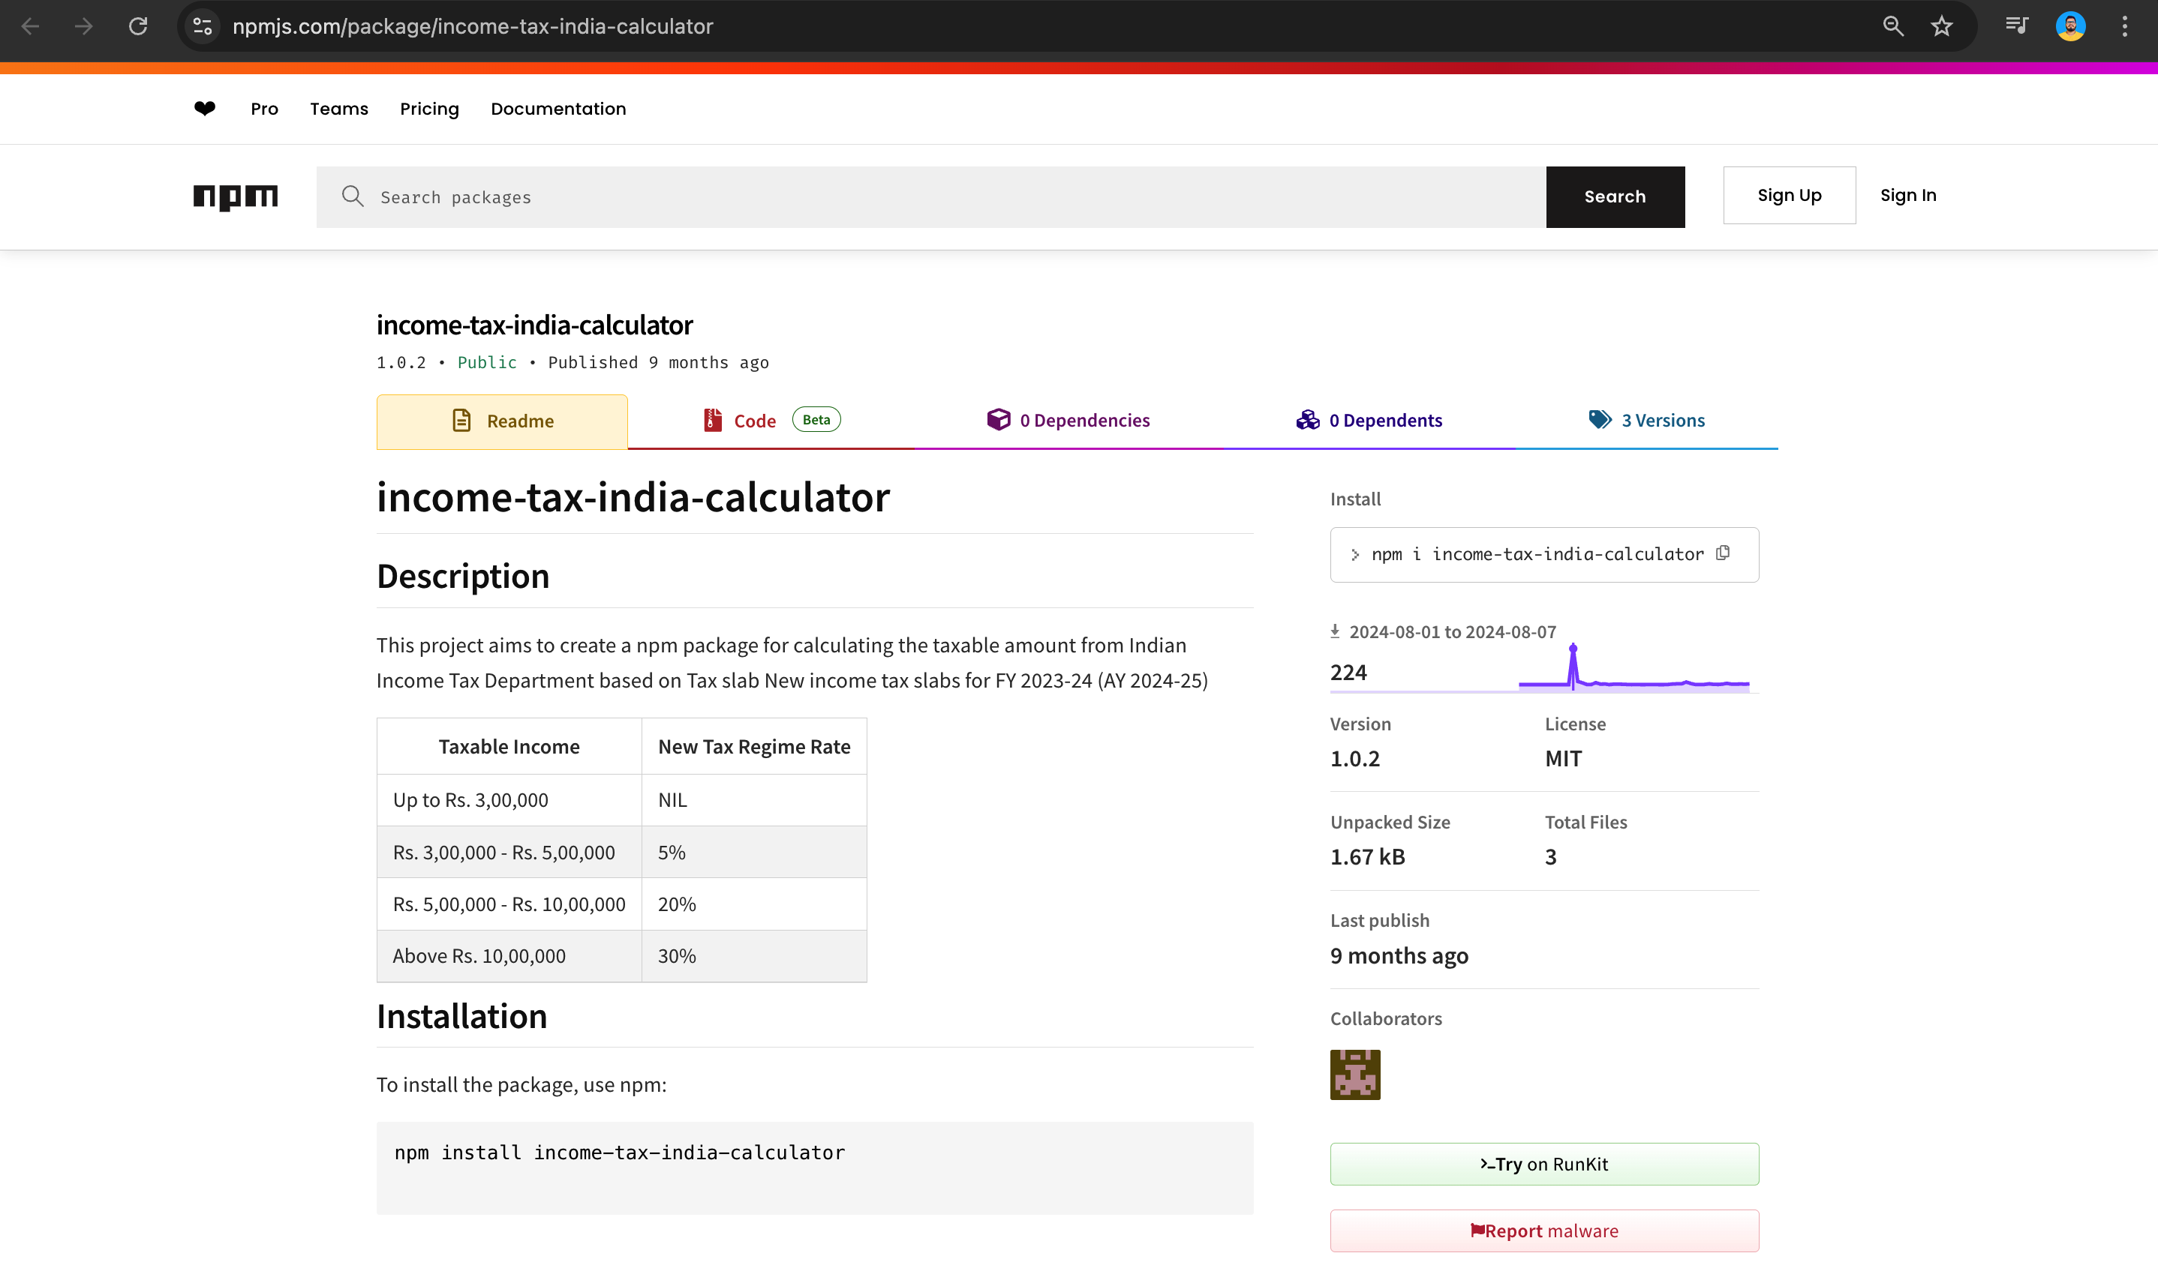Click the Dependencies cube icon
Viewport: 2158px width, 1280px height.
(x=998, y=419)
